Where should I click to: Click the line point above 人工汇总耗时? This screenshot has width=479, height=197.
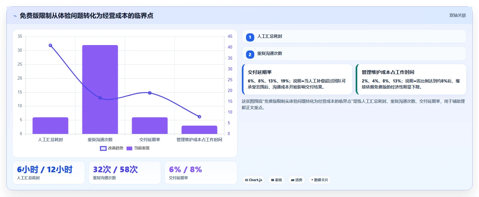click(x=50, y=45)
